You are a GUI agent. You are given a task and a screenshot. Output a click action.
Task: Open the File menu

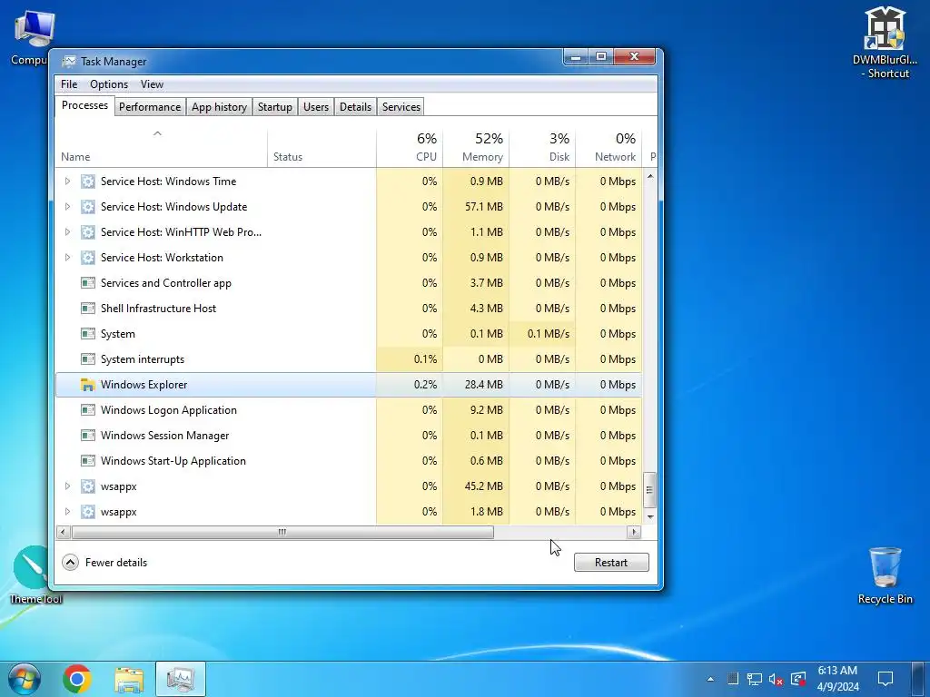pos(69,84)
